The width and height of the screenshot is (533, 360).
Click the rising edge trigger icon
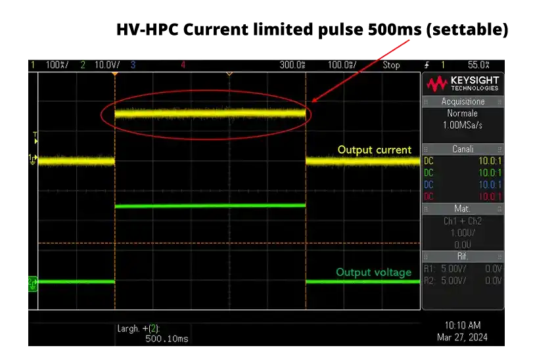427,65
